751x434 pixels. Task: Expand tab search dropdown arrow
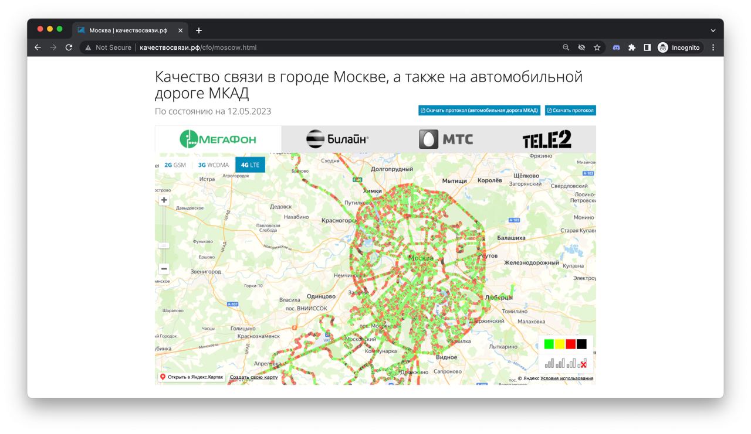click(713, 30)
